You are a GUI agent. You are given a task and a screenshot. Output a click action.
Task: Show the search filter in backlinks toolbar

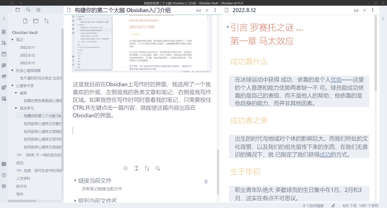pos(158,168)
